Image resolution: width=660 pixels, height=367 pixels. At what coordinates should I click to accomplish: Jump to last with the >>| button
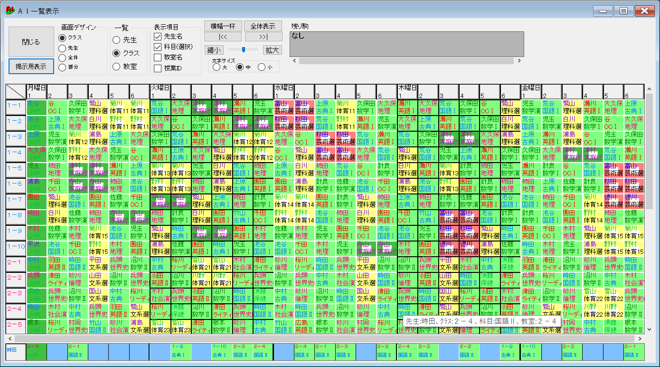pyautogui.click(x=263, y=37)
